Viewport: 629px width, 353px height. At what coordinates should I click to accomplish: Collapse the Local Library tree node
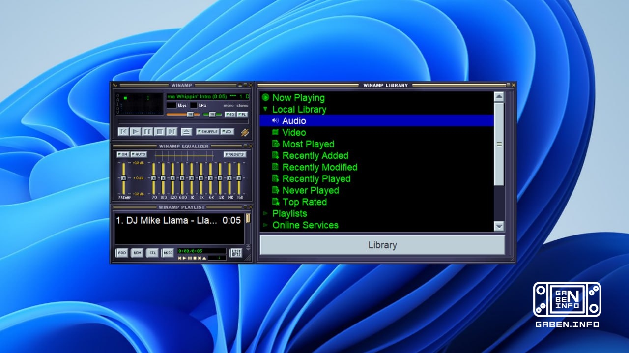point(265,109)
